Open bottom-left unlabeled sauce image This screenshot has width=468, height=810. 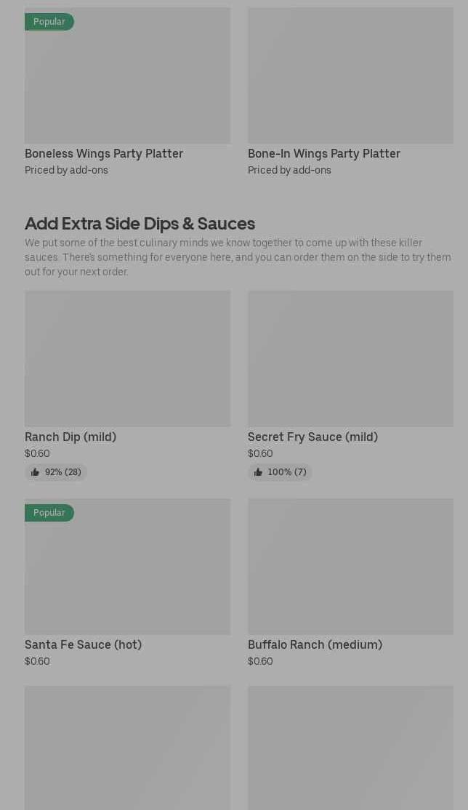(127, 748)
